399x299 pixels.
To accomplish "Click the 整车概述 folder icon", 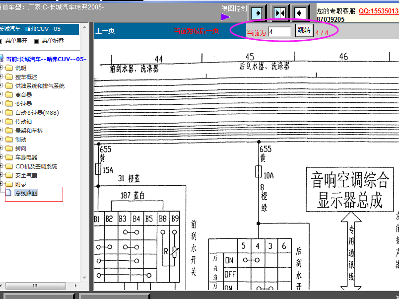I will [x=9, y=76].
